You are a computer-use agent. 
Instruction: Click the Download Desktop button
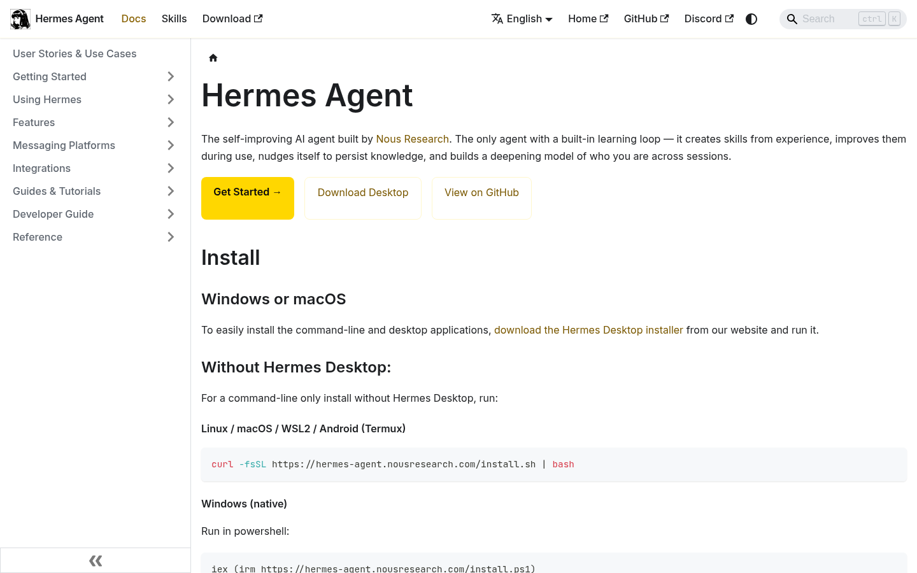tap(363, 198)
